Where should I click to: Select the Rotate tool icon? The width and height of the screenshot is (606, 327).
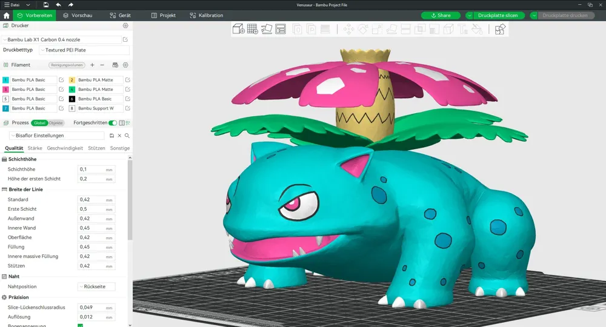(x=363, y=29)
